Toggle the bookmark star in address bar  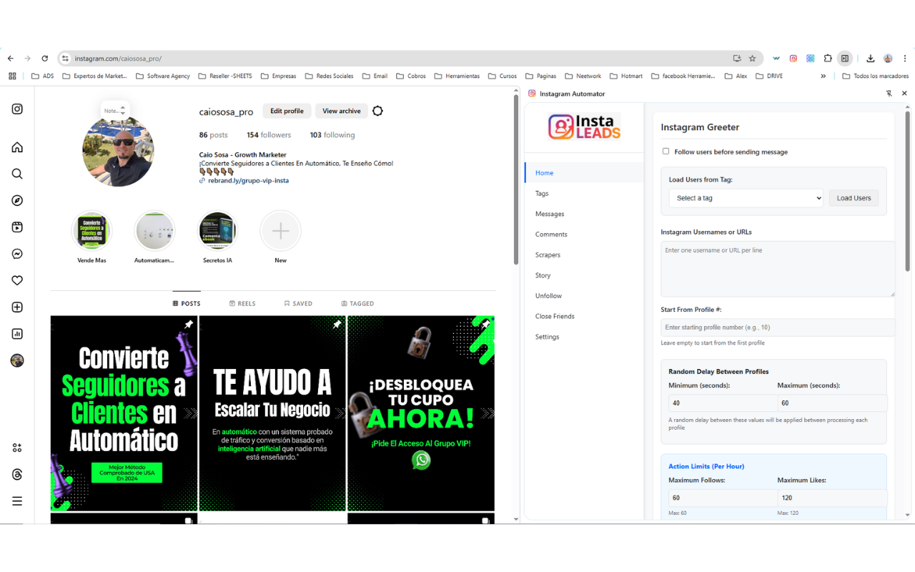[x=751, y=58]
